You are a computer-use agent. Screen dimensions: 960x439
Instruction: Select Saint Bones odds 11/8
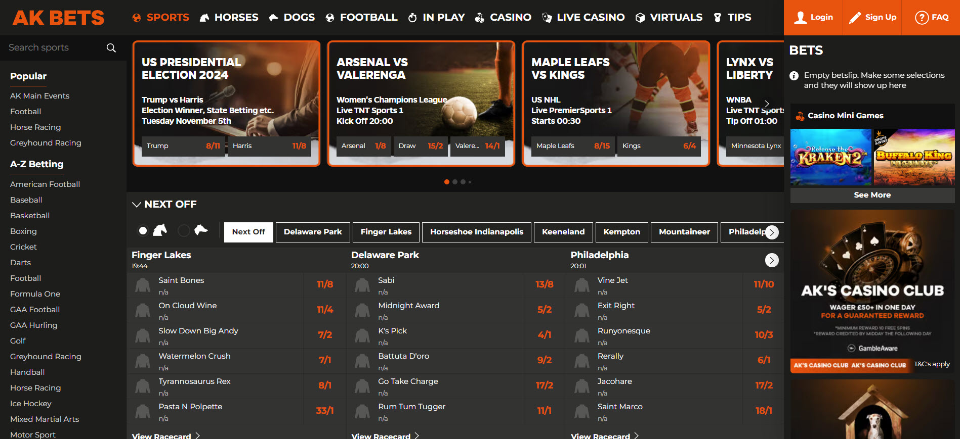pos(325,284)
